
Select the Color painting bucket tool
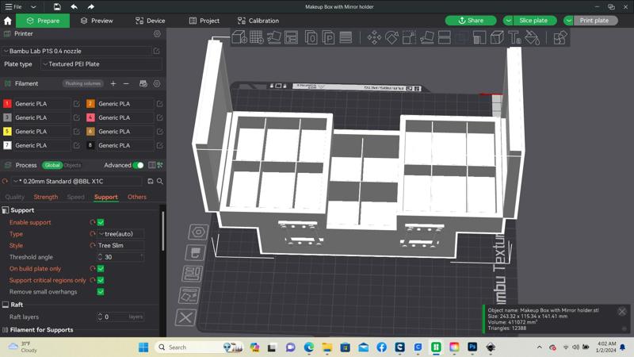click(532, 37)
